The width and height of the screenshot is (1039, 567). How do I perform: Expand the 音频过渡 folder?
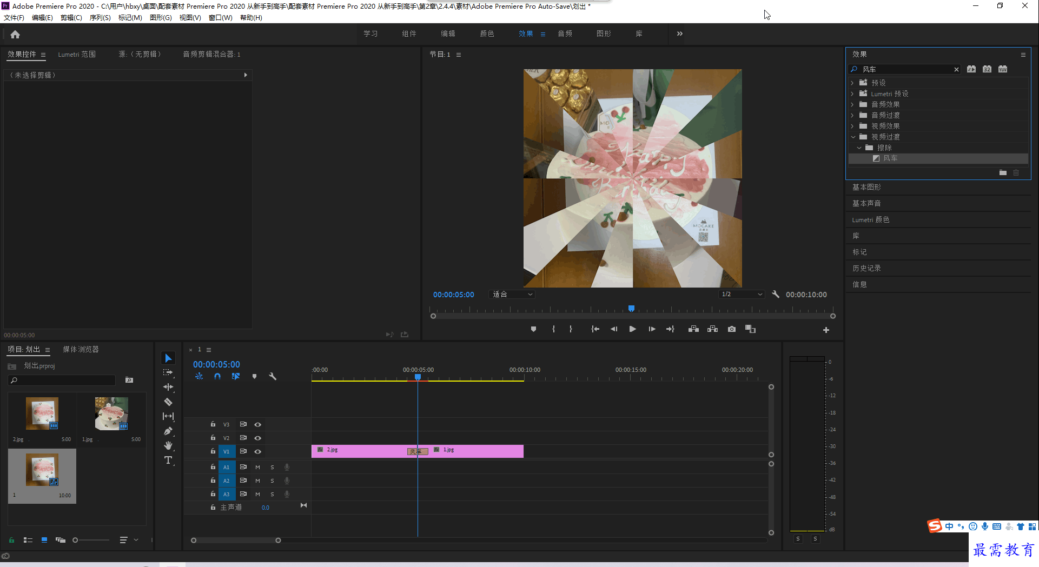(852, 115)
